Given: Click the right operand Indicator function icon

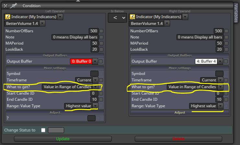Looking at the screenshot, I should [132, 17].
